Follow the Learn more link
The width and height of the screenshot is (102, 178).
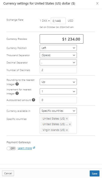[x=25, y=148]
